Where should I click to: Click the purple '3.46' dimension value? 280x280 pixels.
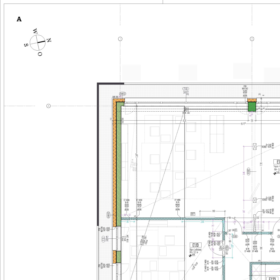[244, 173]
